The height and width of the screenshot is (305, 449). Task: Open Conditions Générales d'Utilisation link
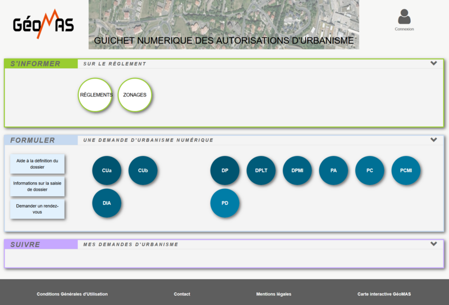click(72, 294)
